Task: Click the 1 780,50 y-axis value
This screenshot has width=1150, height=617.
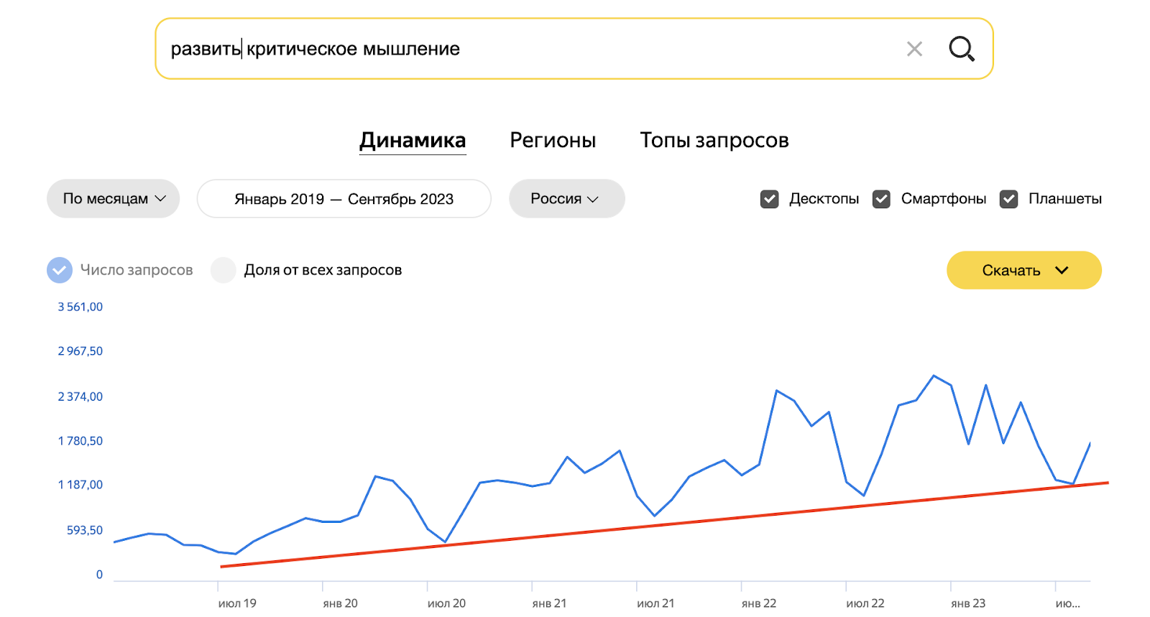Action: tap(80, 441)
